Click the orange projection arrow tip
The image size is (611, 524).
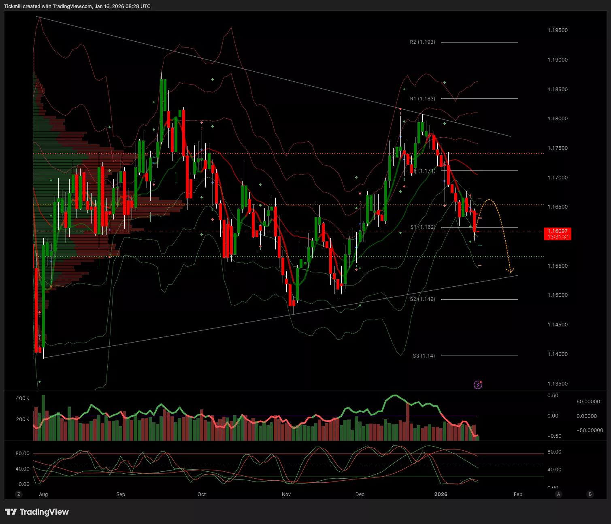pos(510,271)
